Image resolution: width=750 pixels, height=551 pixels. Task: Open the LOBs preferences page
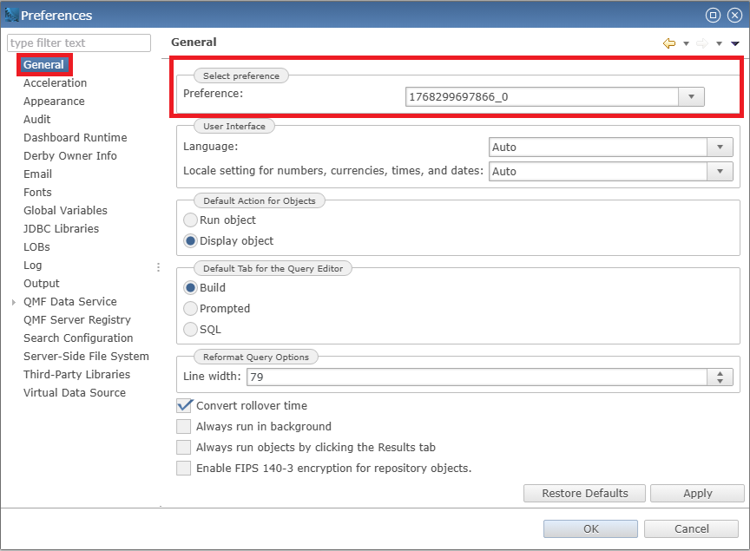point(36,246)
